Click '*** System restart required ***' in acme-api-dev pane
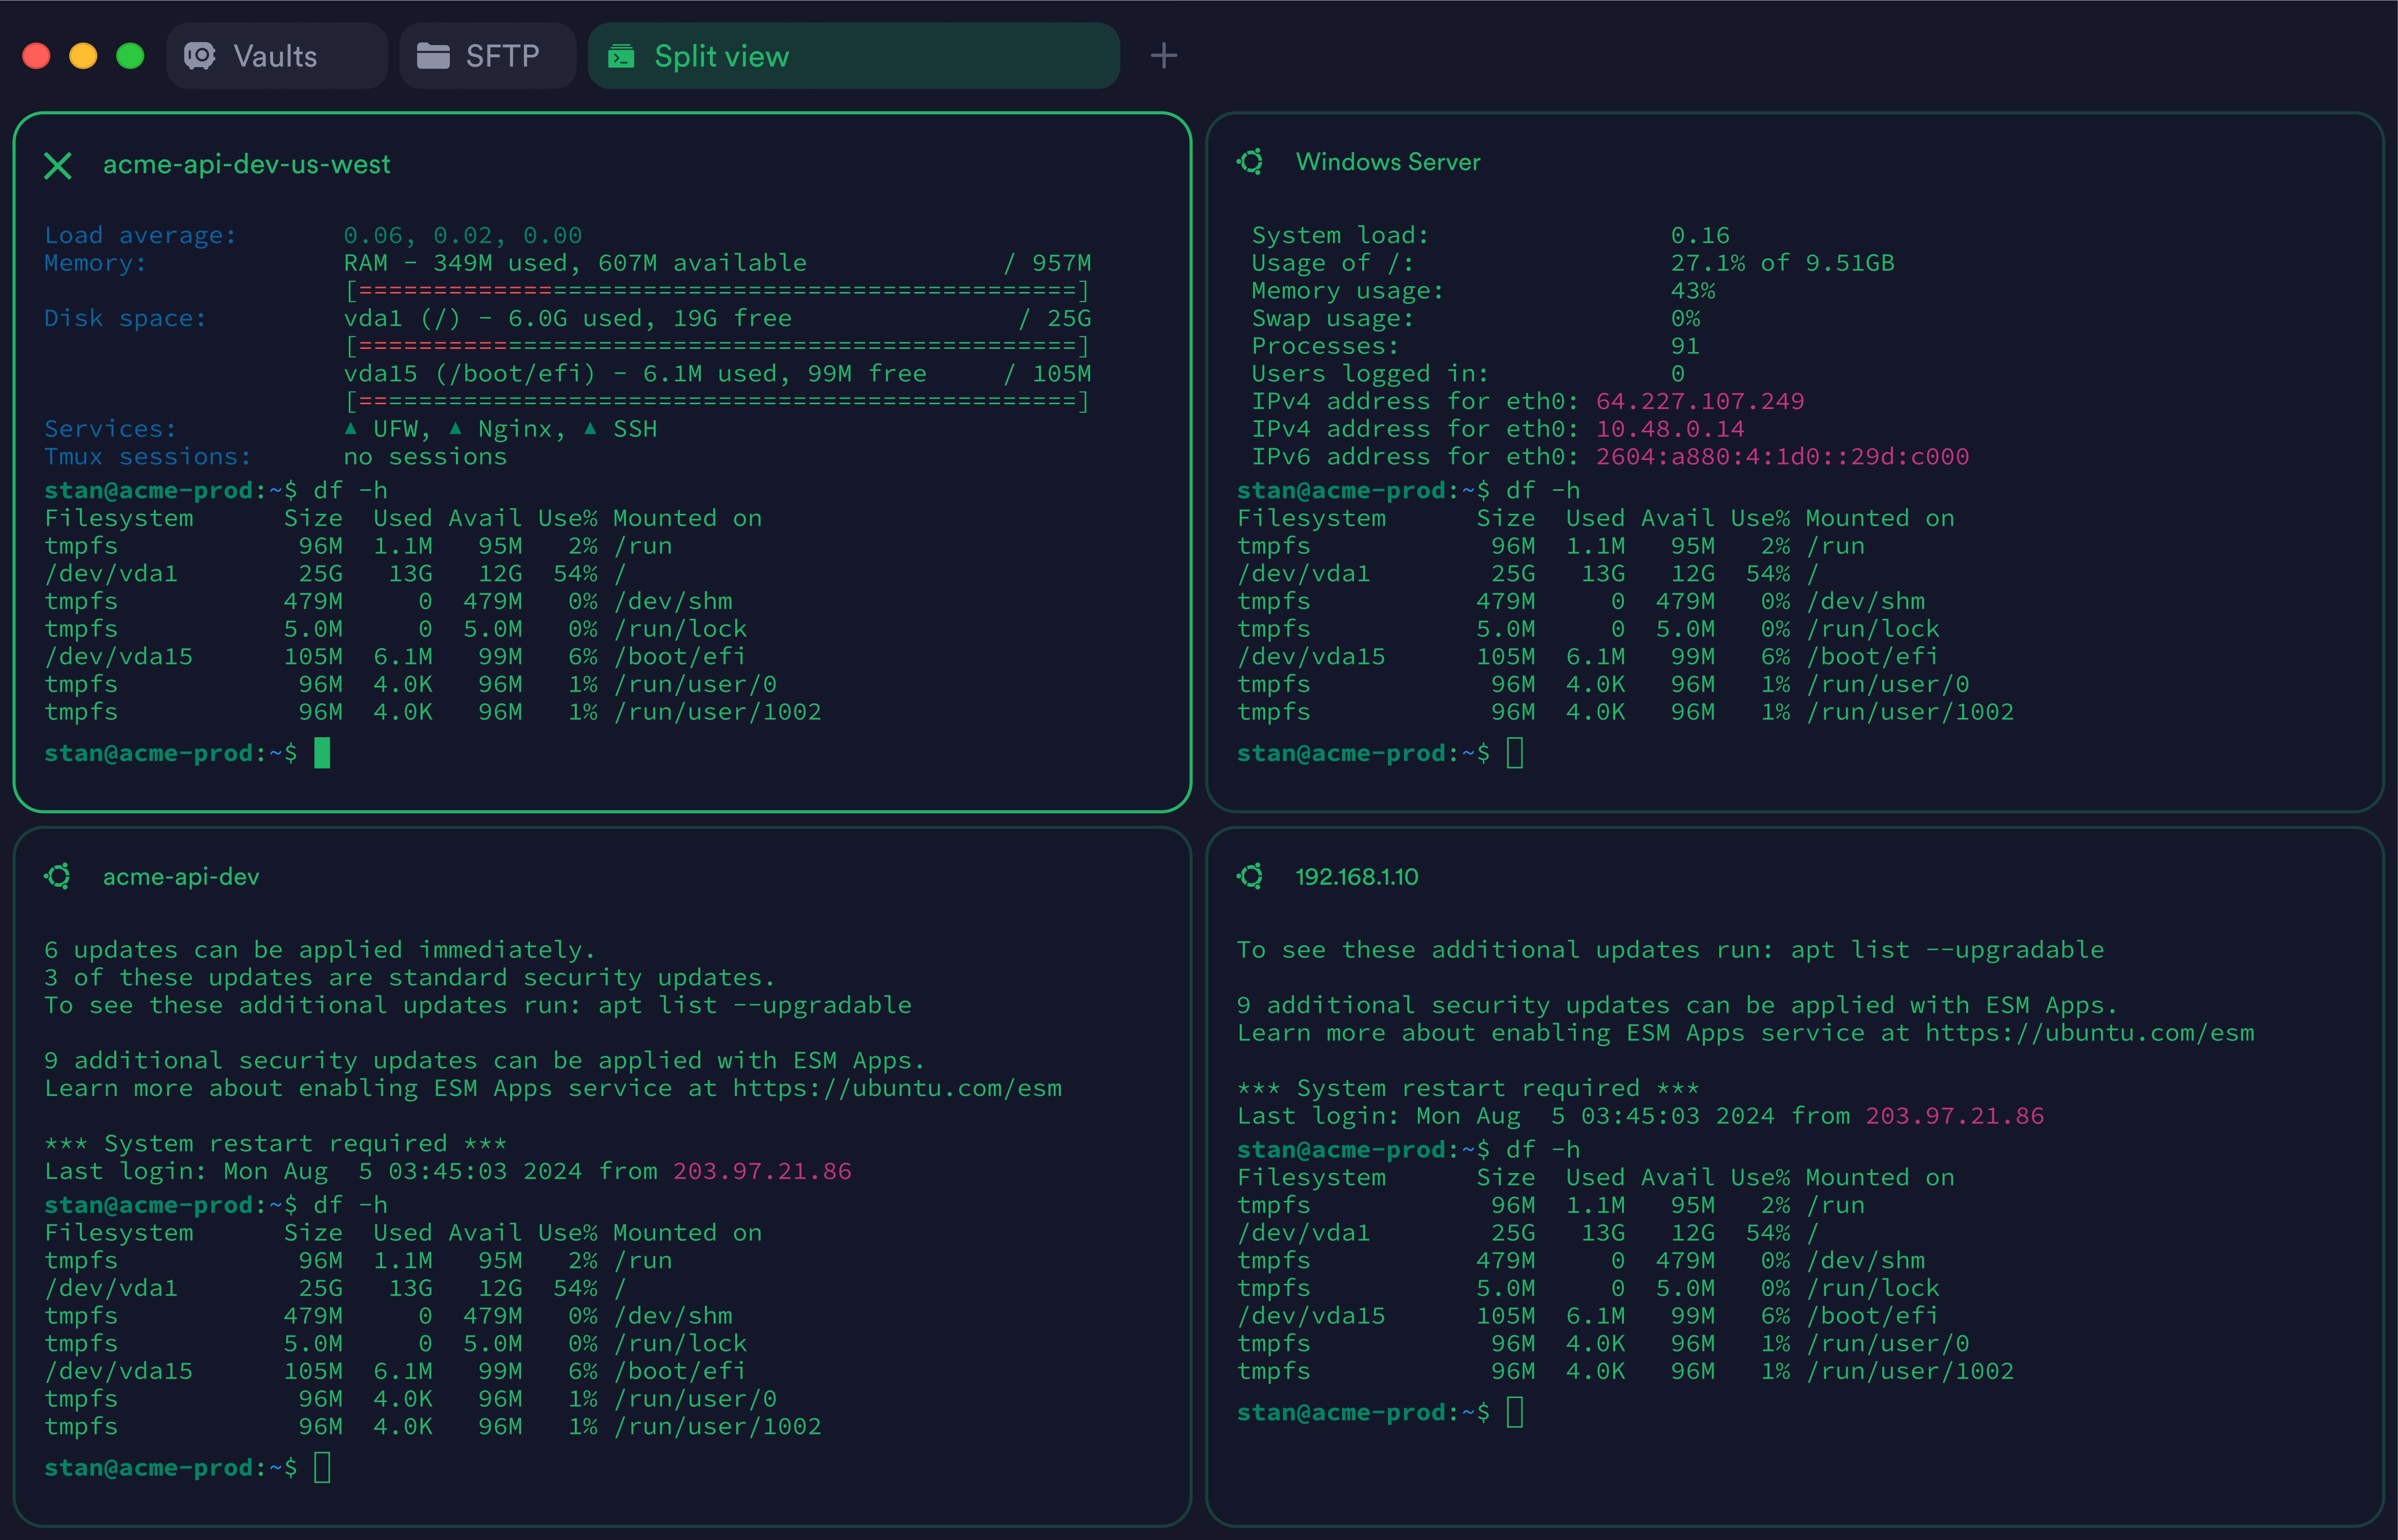This screenshot has width=2398, height=1540. pos(276,1144)
